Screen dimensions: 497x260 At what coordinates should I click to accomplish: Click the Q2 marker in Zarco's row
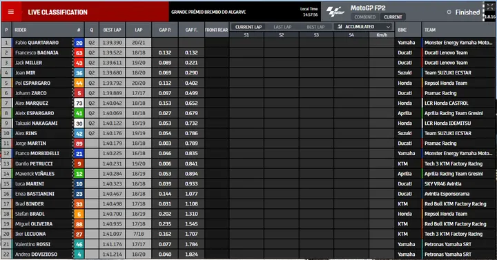tap(91, 93)
